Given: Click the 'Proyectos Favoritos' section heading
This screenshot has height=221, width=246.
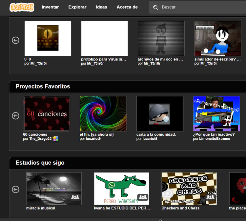Looking at the screenshot, I should coord(43,87).
